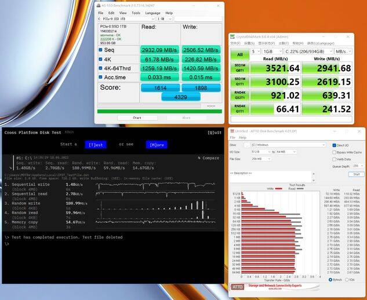This screenshot has width=367, height=300.
Task: Run SEQ1M Q8T1 test in CrystalDiskMark
Action: tap(240, 68)
